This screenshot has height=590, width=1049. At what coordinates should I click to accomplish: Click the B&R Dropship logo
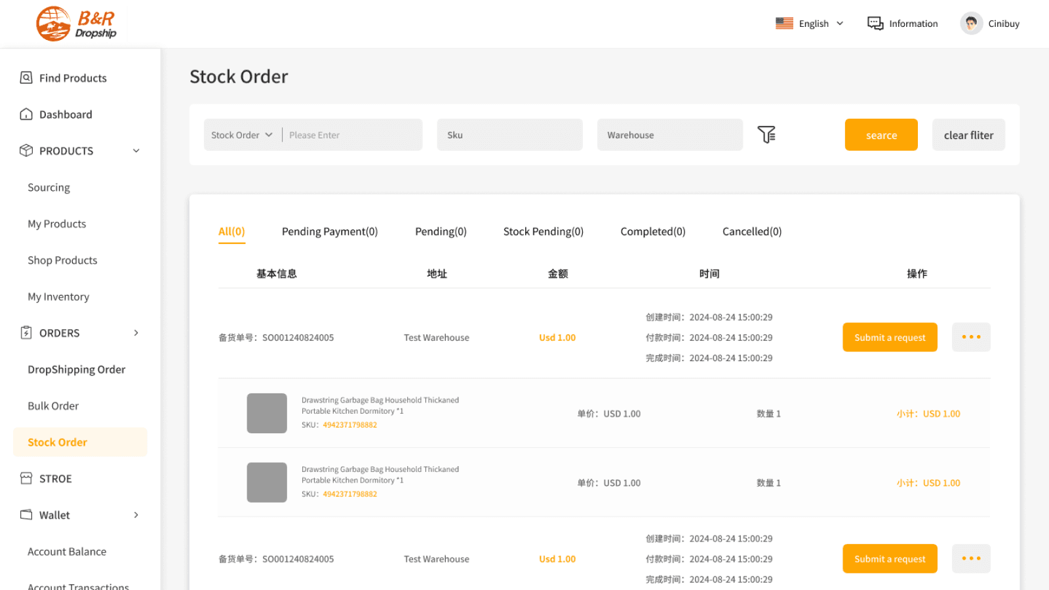[75, 24]
